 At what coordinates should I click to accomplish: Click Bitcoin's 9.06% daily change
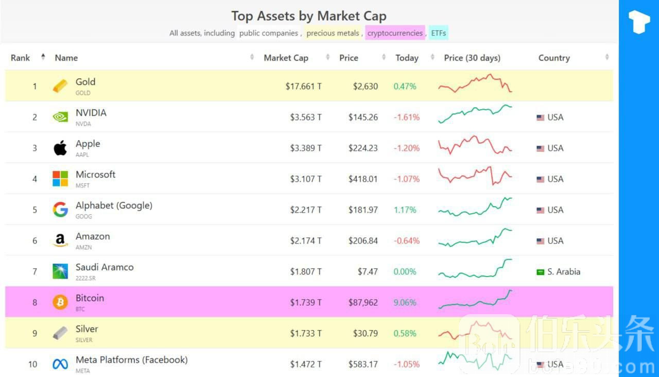click(405, 302)
